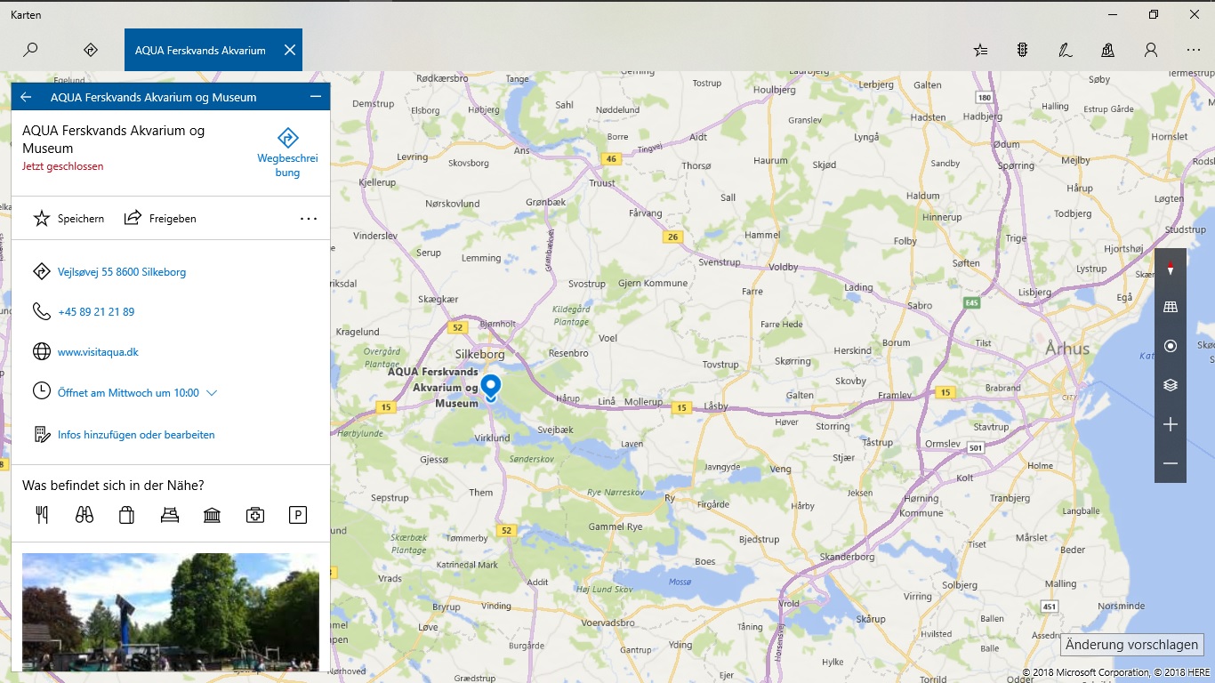Close the AQUA Ferskvands Akvarium tab
Viewport: 1215px width, 683px height.
(289, 50)
